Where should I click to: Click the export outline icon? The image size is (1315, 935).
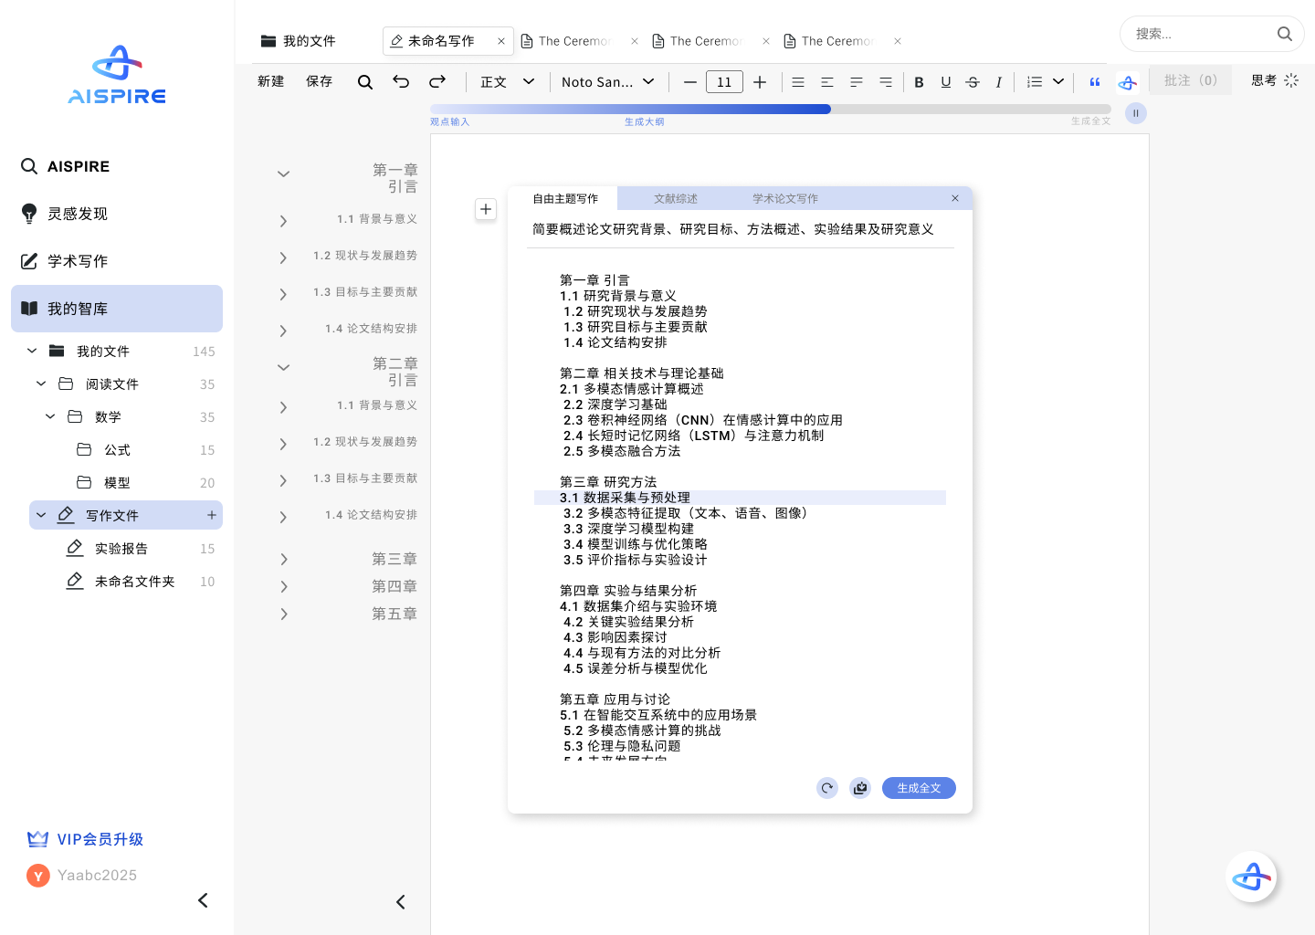tap(860, 788)
